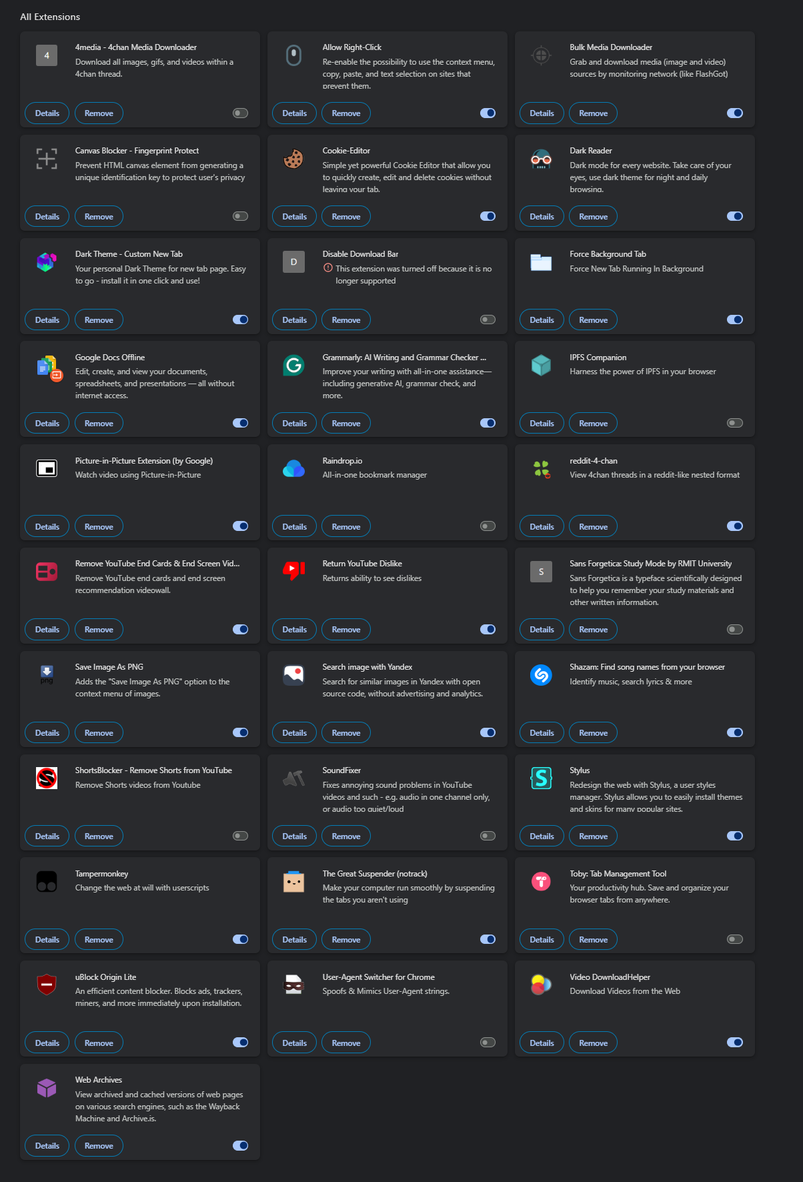The height and width of the screenshot is (1182, 803).
Task: Enable the Toby toggle
Action: (735, 939)
